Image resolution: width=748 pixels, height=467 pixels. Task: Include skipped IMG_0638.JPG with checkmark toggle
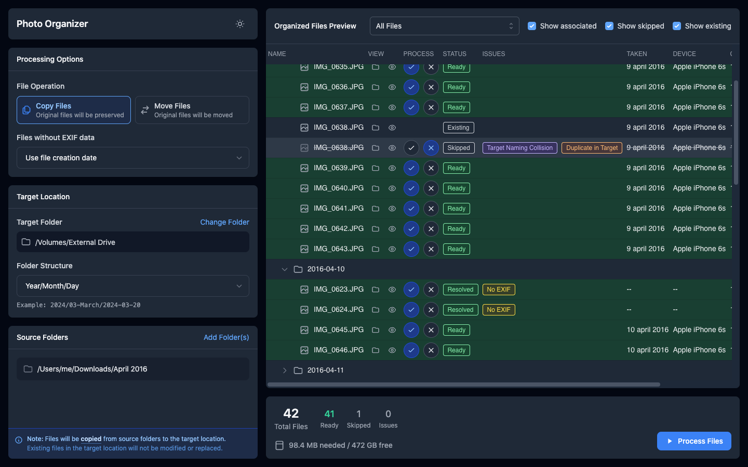(x=411, y=148)
